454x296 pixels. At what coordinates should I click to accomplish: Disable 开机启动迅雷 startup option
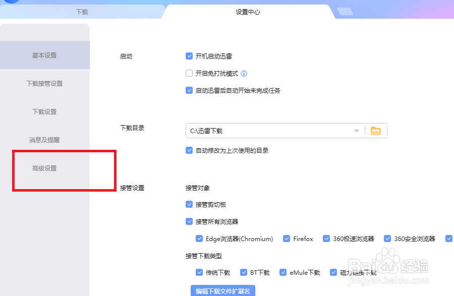[189, 56]
